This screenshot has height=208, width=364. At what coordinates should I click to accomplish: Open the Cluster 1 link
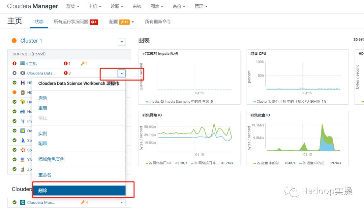pyautogui.click(x=31, y=41)
